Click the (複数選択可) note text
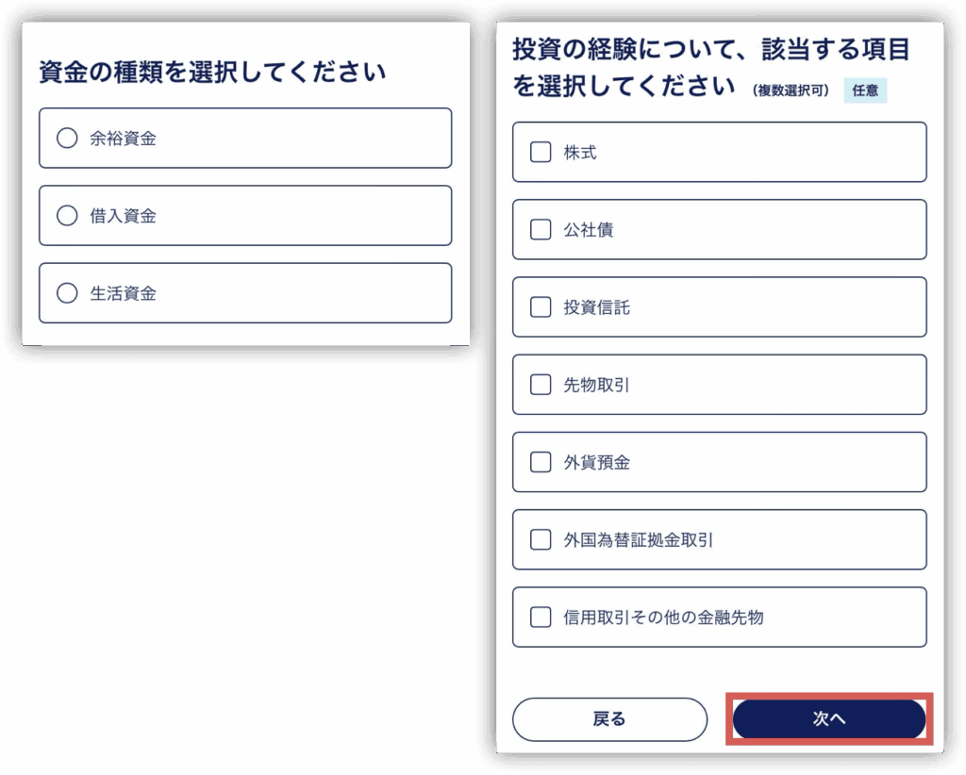 [791, 91]
